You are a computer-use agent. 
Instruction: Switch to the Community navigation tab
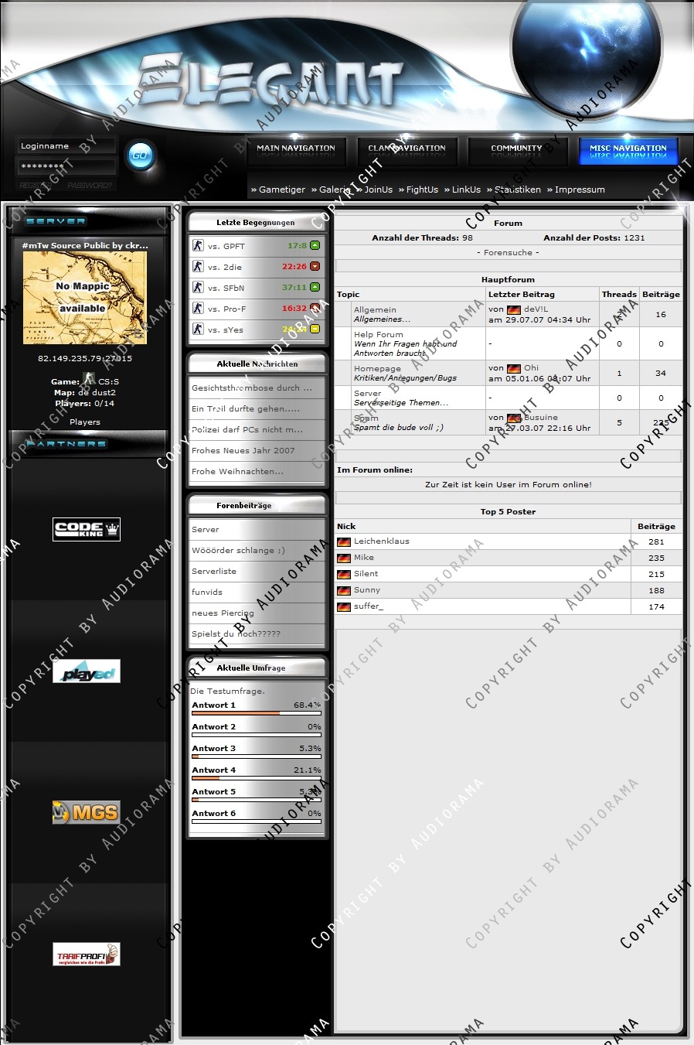(516, 149)
